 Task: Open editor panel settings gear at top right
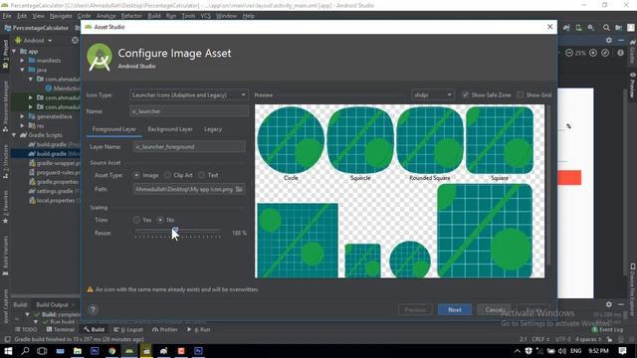tap(608, 40)
